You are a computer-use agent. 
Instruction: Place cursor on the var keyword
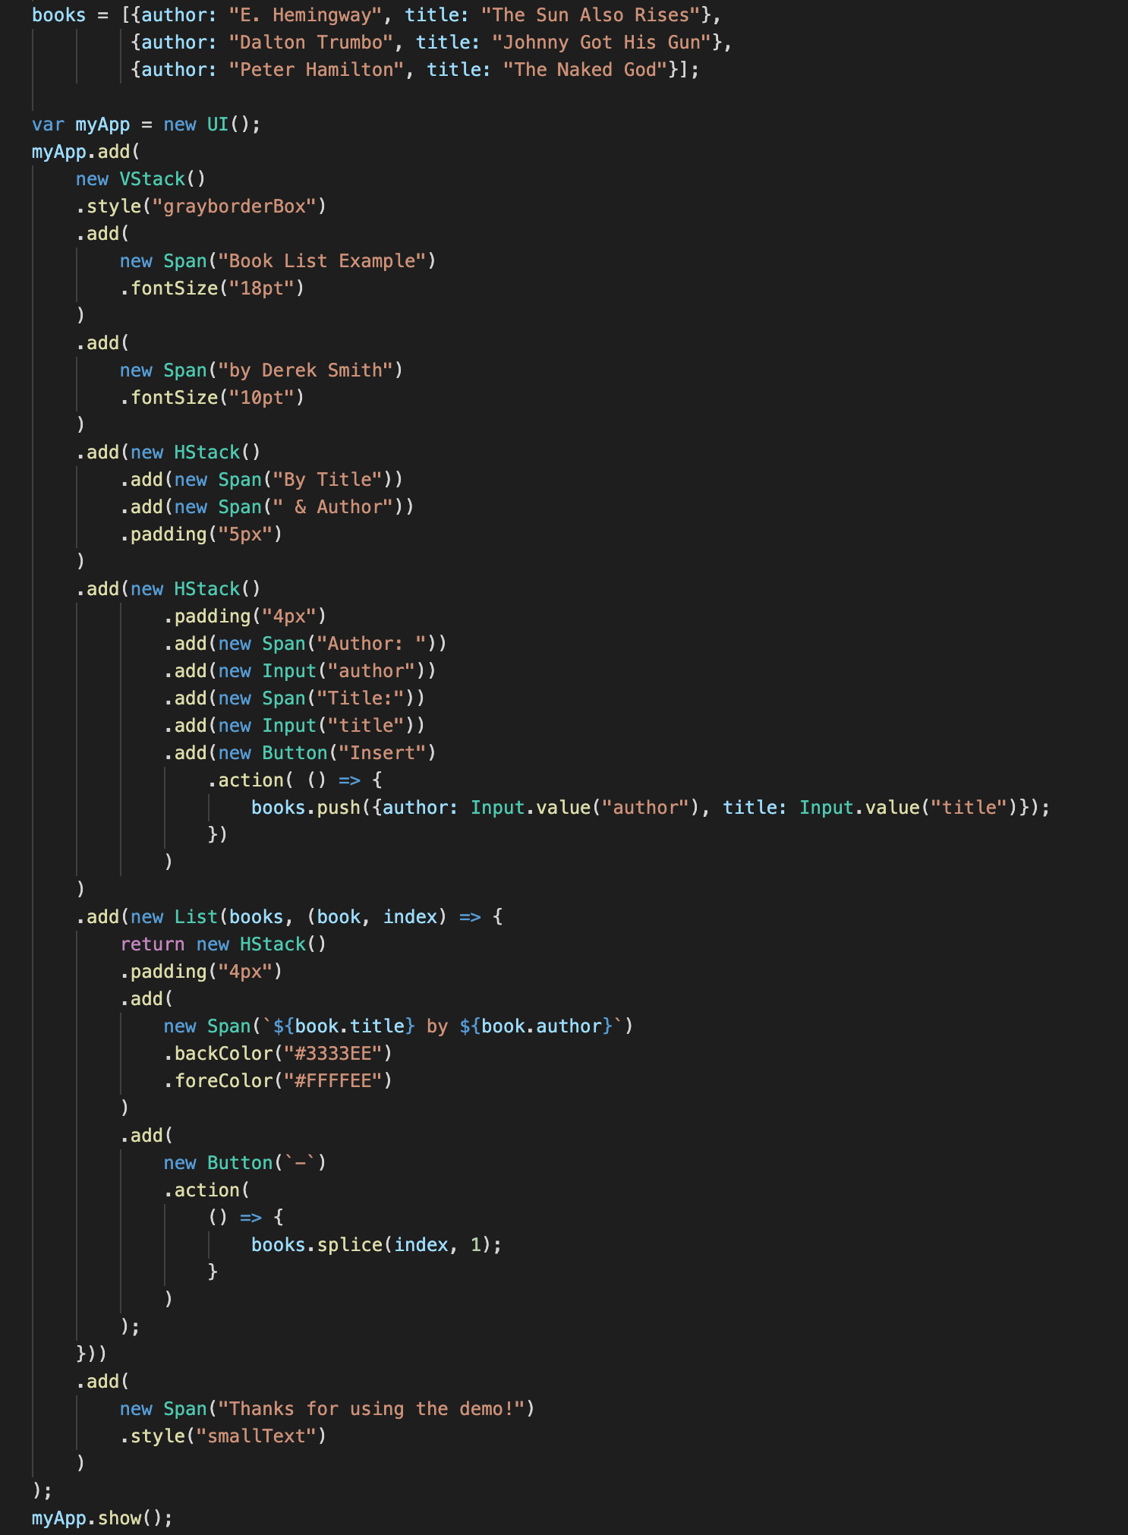click(48, 125)
